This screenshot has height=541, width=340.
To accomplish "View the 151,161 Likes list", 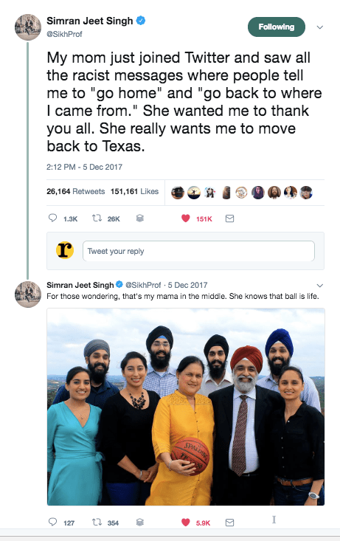I will coord(134,191).
